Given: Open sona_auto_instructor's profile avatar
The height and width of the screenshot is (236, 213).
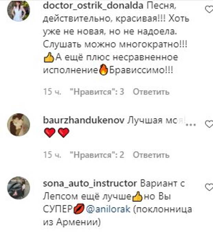Looking at the screenshot, I should click(x=19, y=188).
